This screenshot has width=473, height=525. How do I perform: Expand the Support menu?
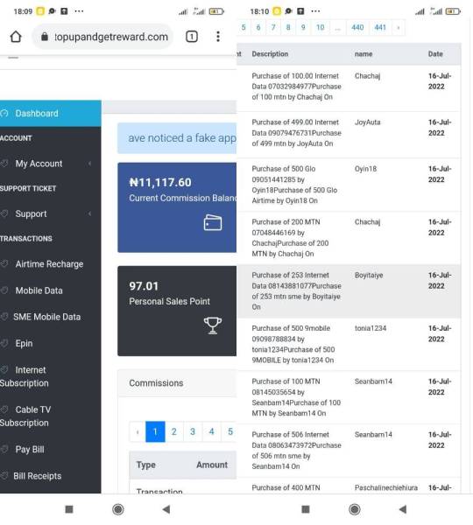[50, 214]
